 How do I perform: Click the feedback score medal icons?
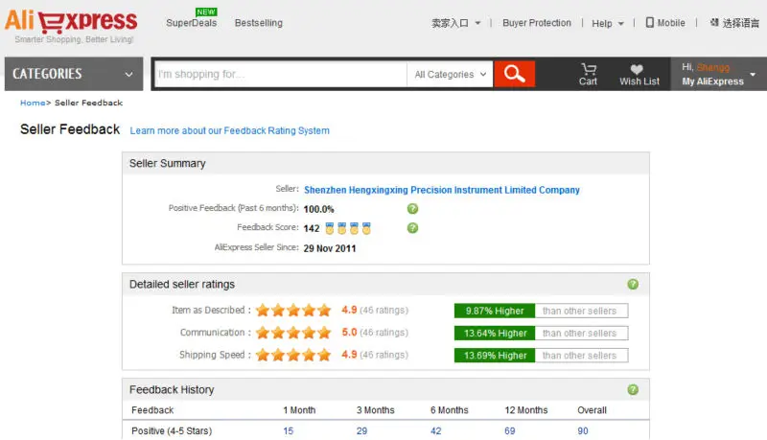[348, 228]
